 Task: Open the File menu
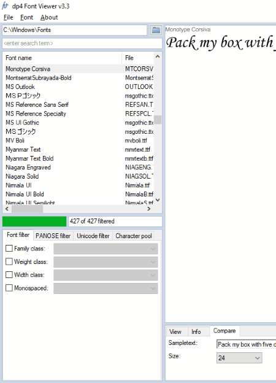(9, 17)
